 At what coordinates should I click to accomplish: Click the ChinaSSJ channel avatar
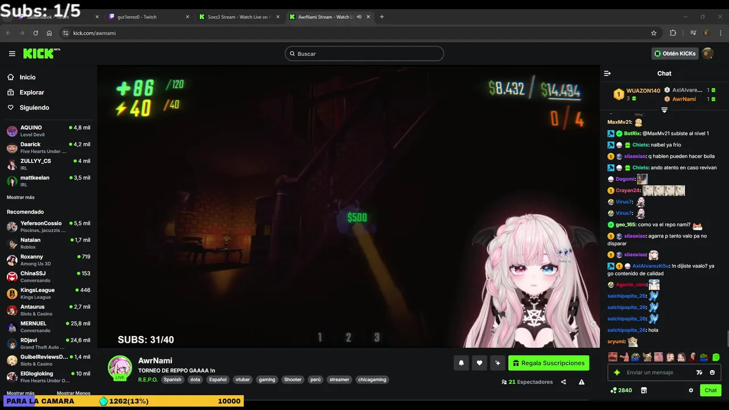[x=12, y=277]
